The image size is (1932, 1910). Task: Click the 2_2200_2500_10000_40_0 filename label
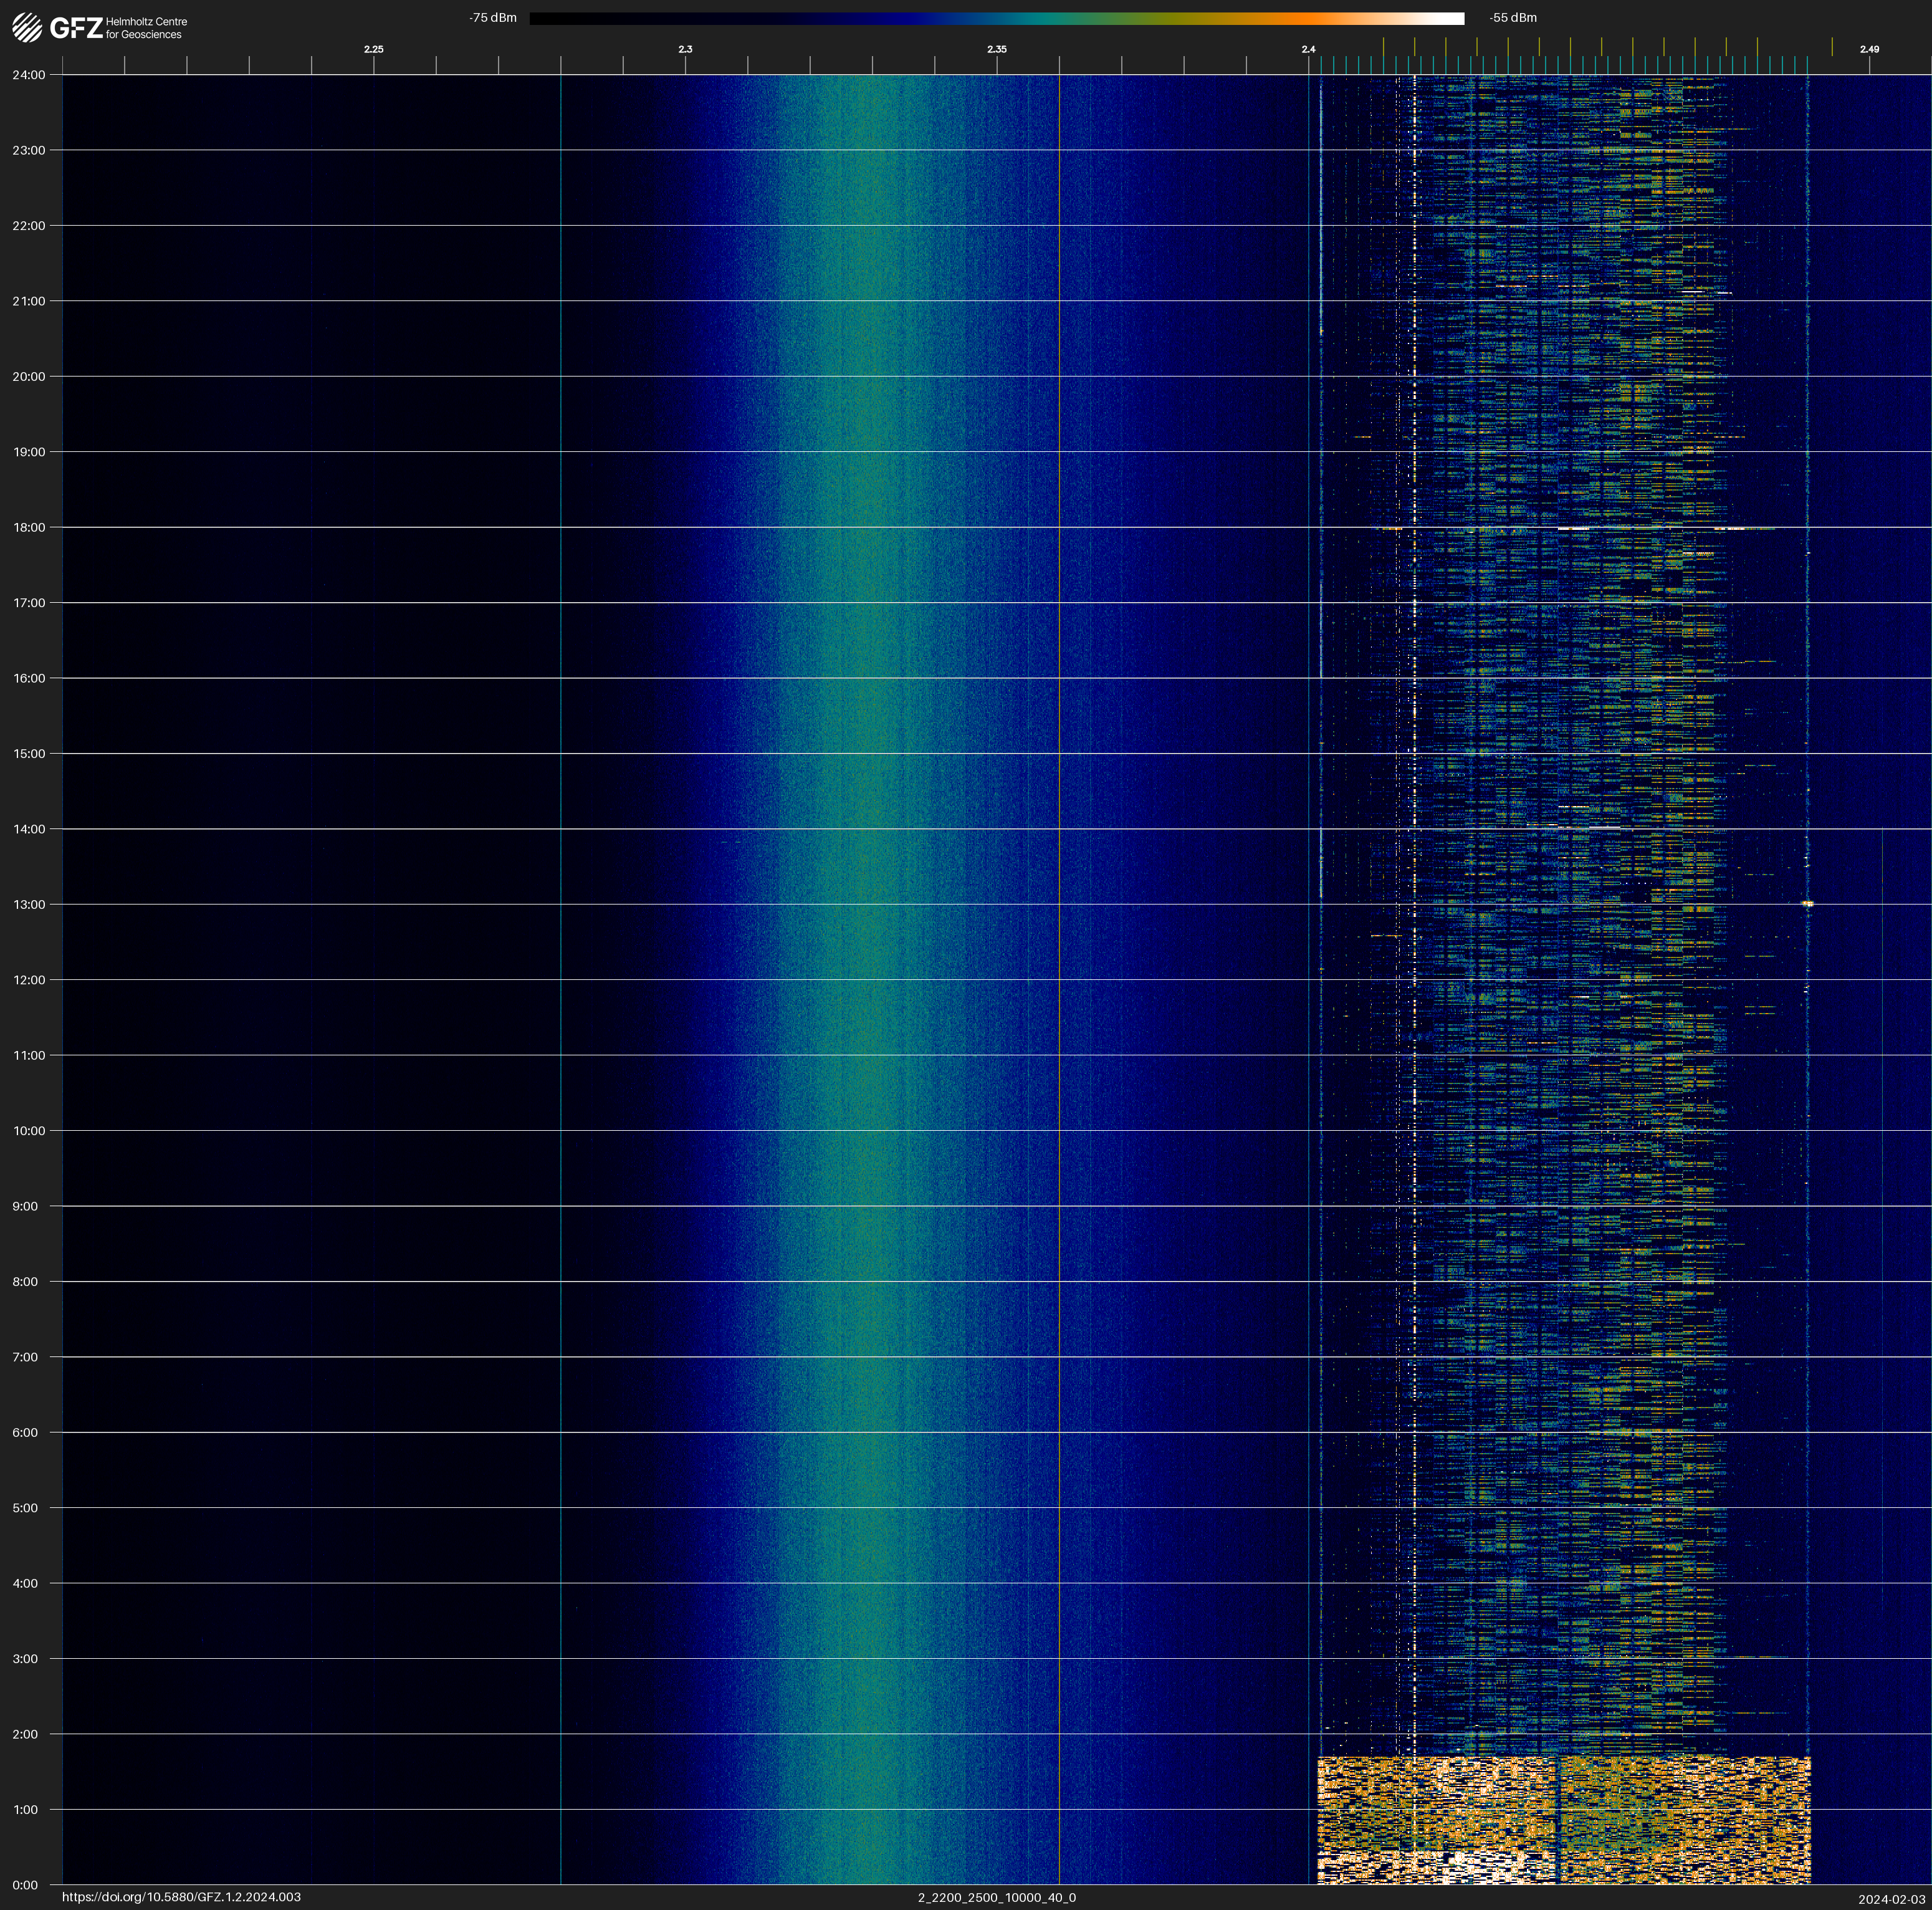tap(996, 1897)
